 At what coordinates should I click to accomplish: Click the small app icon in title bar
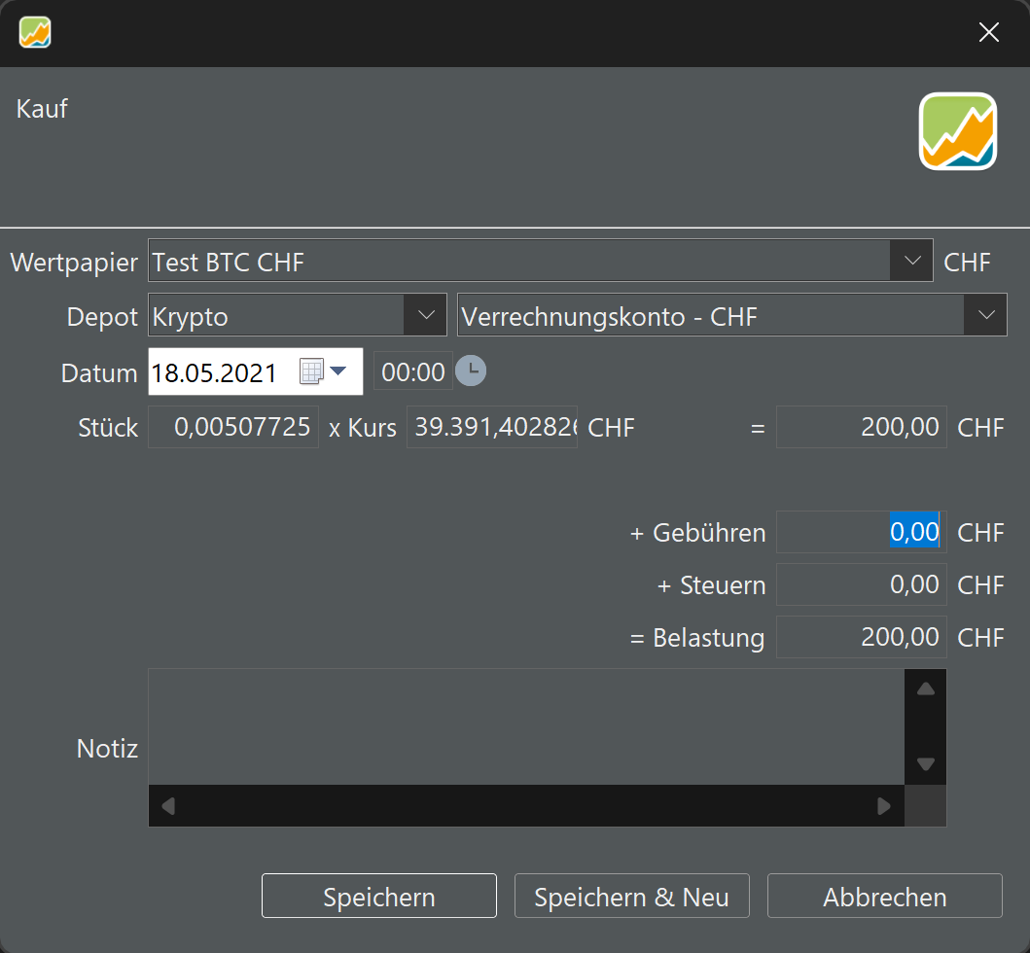35,33
